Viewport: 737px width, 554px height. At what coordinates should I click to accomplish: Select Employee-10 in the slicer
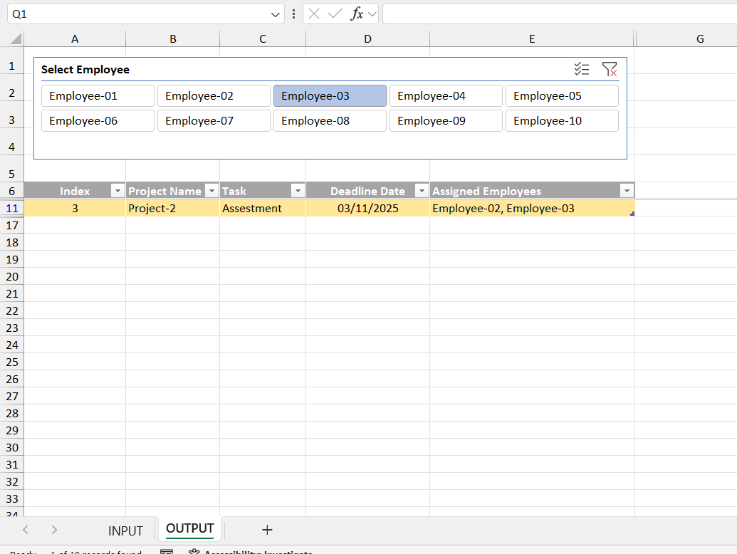point(562,121)
